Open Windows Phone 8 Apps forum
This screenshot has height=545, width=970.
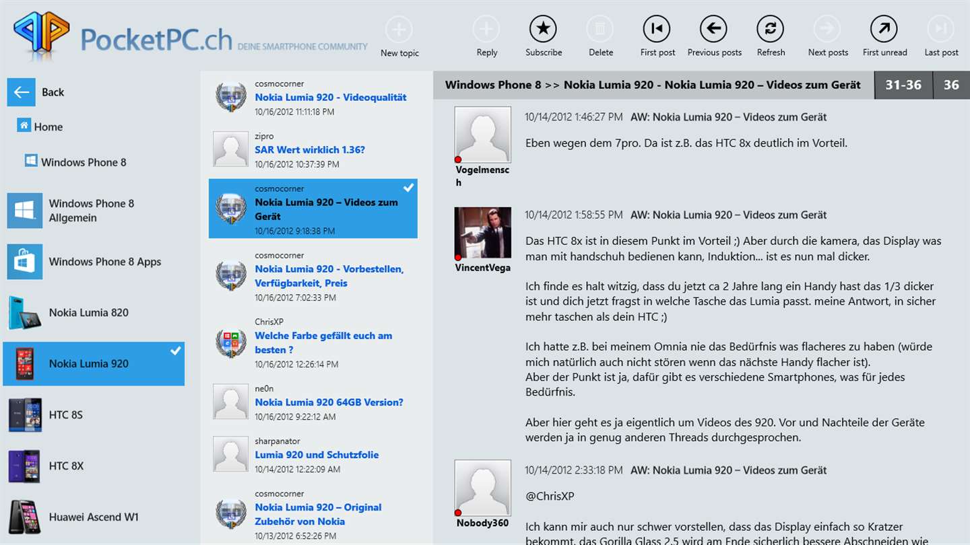(94, 262)
